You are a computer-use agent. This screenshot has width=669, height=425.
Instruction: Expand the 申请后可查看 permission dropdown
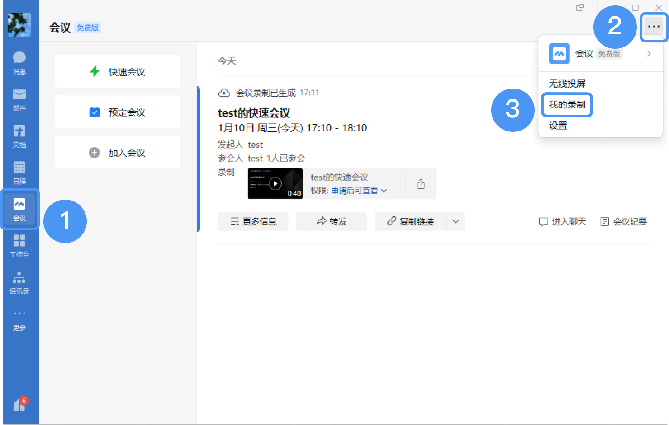tap(359, 191)
